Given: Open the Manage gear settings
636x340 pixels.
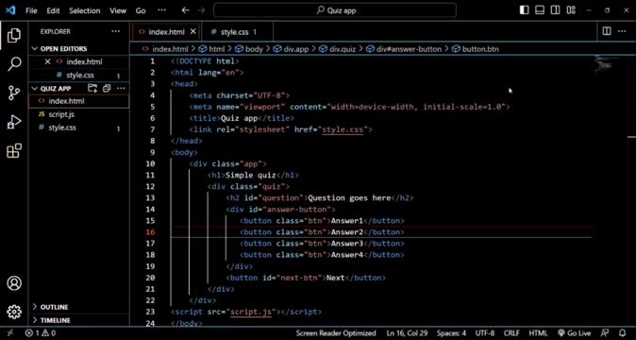Looking at the screenshot, I should pos(14,312).
